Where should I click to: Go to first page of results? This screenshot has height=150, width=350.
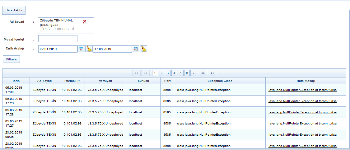[136, 73]
